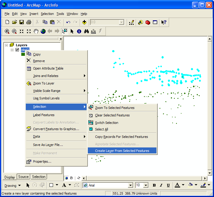Viewport: 214px width, 197px height.
Task: Click the vertical scrollbar down arrow
Action: 210,173
